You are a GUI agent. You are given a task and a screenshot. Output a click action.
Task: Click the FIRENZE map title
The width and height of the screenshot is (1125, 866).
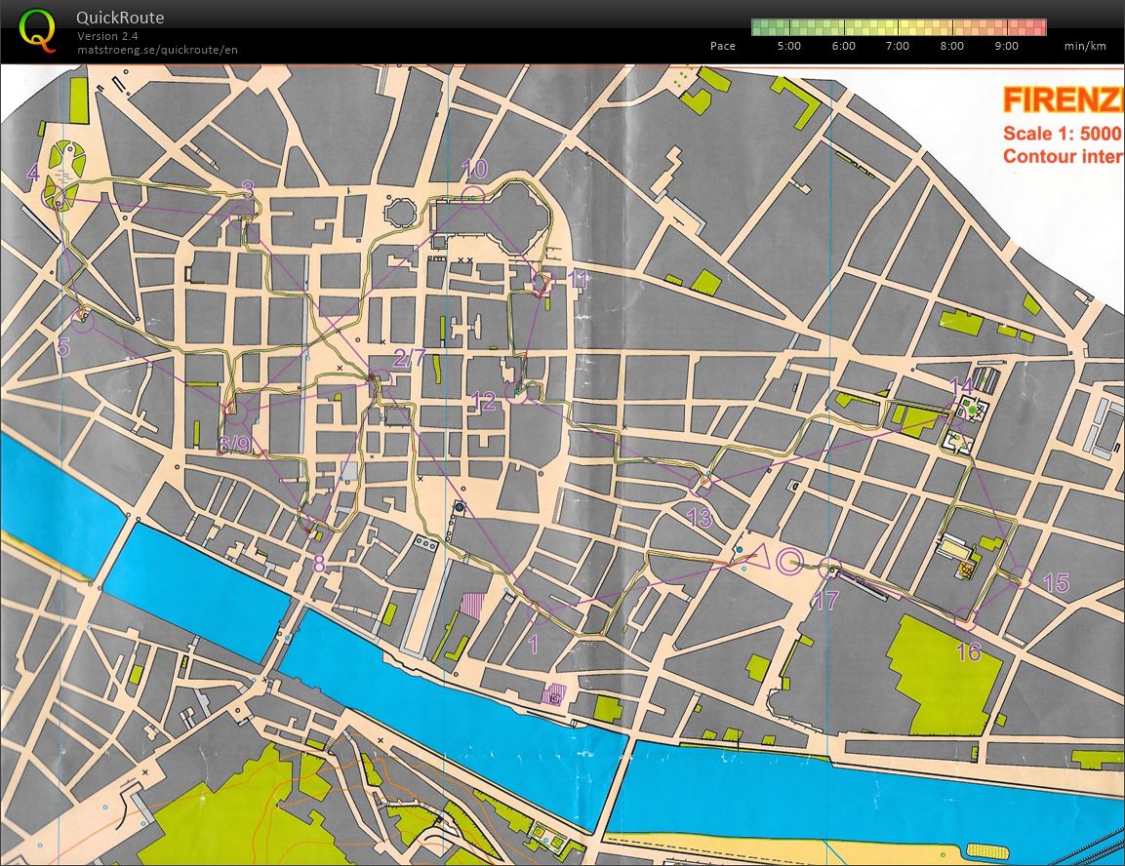[1064, 99]
